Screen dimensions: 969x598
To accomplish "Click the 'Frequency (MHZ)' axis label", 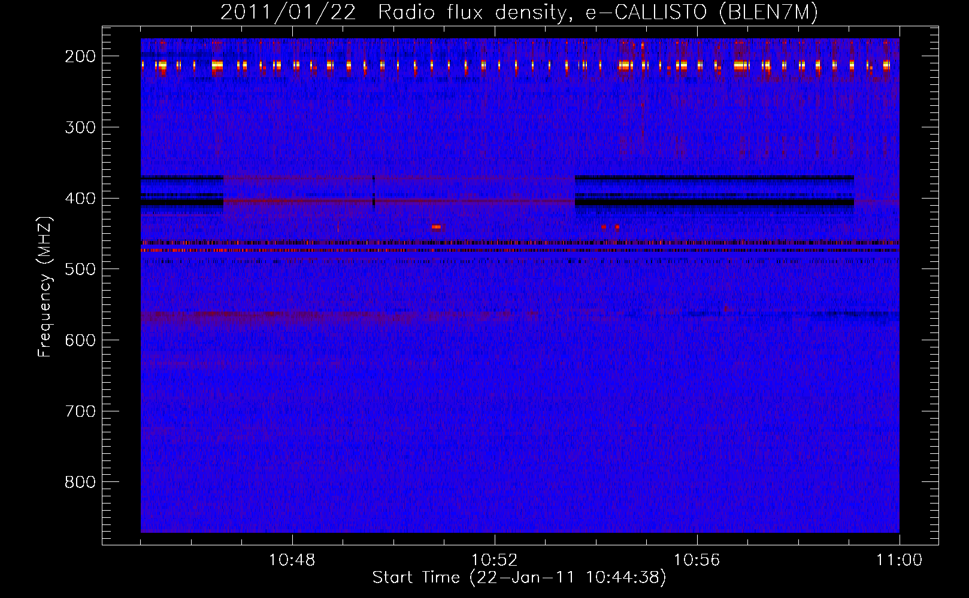I will coord(45,286).
